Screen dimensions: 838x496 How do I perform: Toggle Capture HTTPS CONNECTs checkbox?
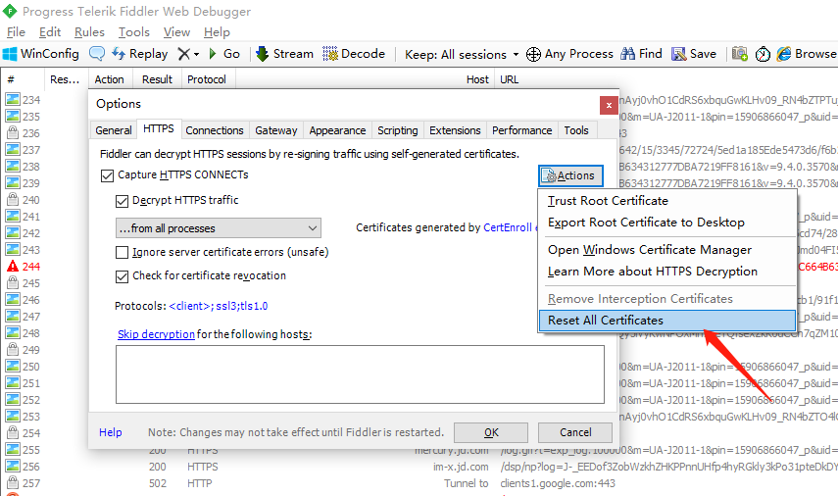tap(107, 175)
